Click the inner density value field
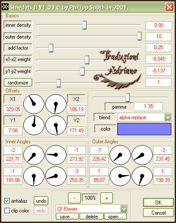This screenshot has width=176, height=223. click(x=159, y=25)
